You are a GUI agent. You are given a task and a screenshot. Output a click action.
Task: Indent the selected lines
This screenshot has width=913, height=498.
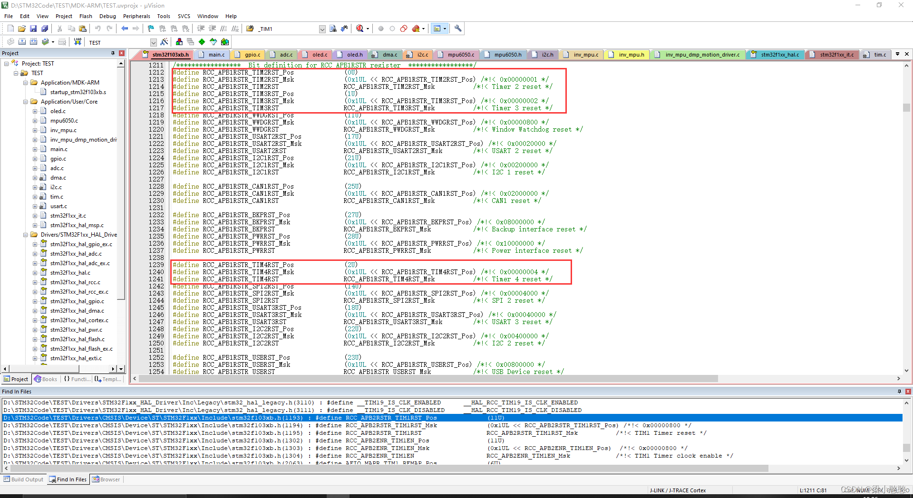click(201, 29)
